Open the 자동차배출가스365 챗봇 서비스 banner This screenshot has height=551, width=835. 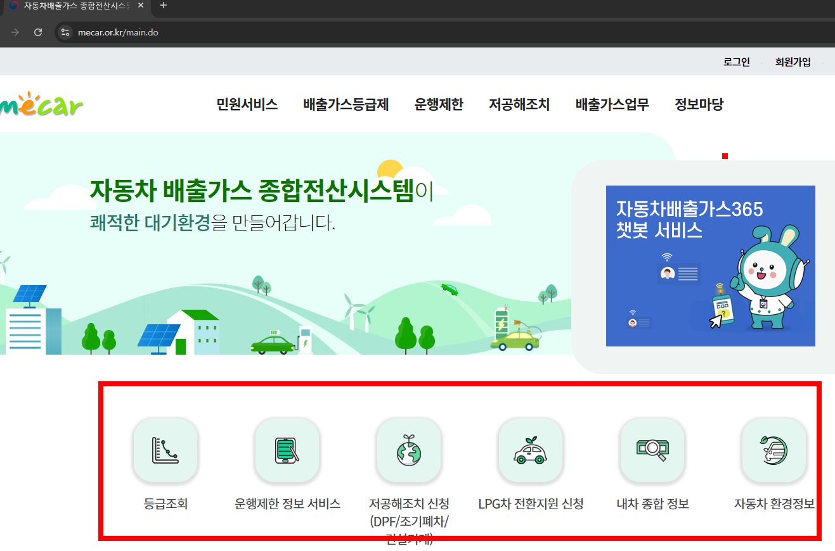710,265
